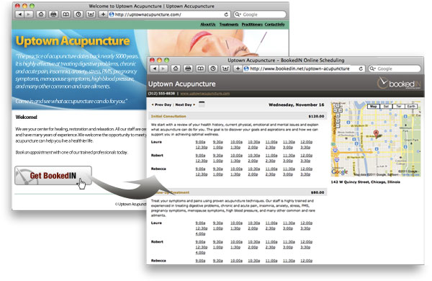The height and width of the screenshot is (281, 432).
Task: Open the calendar date picker icon beside Next Day
Action: point(202,104)
